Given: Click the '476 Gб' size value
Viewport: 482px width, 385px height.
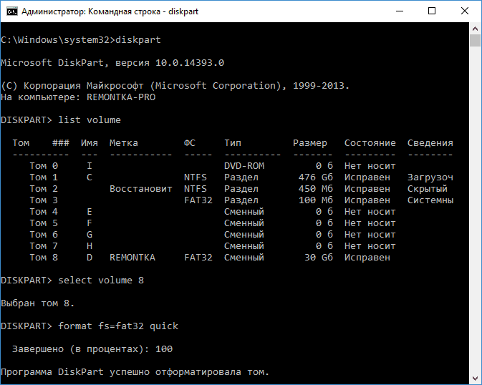Looking at the screenshot, I should [316, 177].
